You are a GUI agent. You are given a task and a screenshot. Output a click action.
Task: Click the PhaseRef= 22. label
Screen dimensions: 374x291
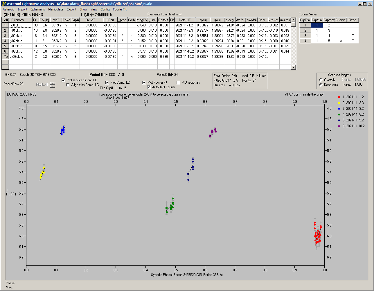14,84
